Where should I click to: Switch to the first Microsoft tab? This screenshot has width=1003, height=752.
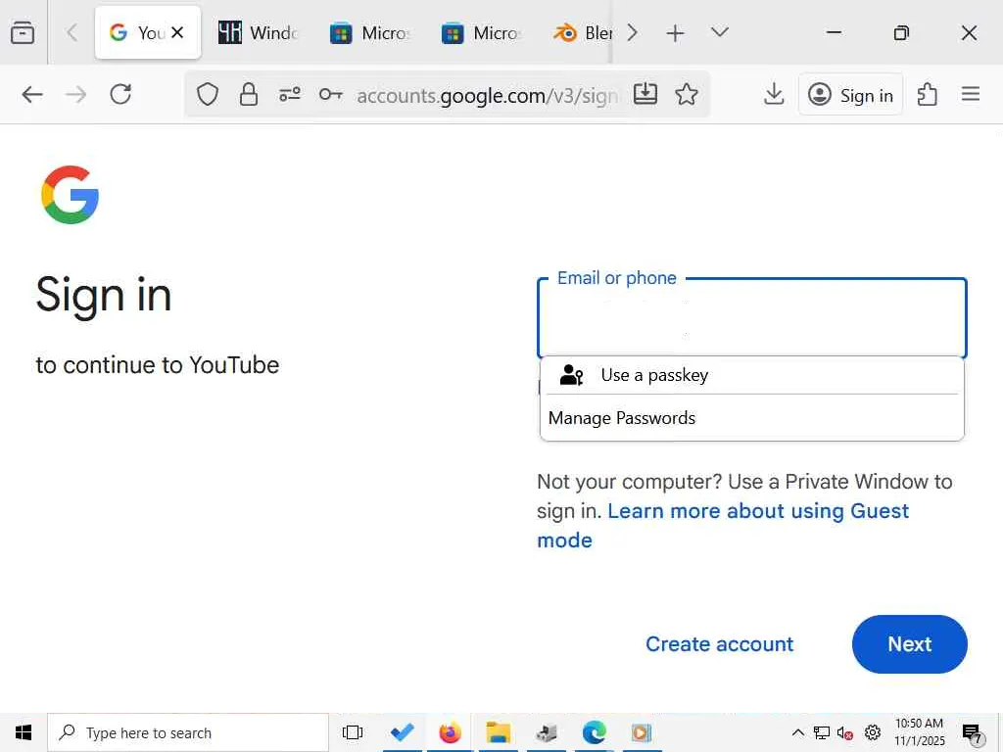(x=369, y=32)
